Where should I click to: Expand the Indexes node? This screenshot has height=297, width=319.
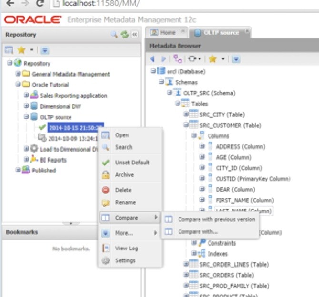click(194, 253)
